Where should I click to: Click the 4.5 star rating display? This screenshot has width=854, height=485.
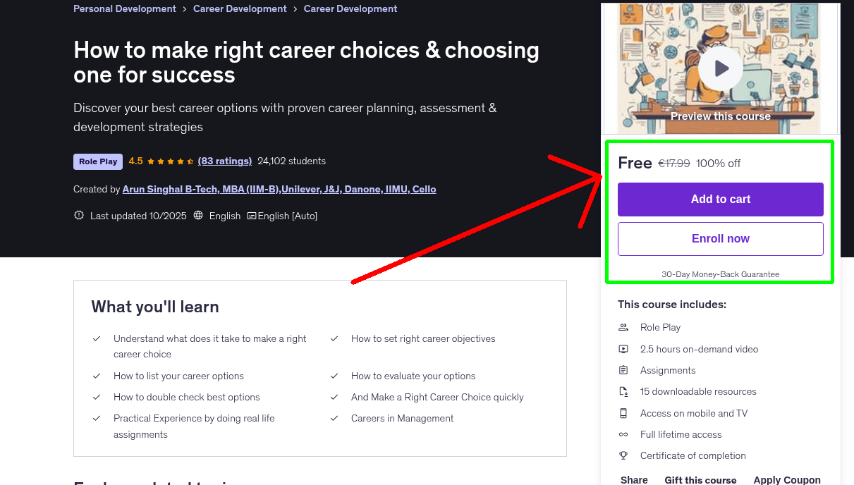coord(161,161)
